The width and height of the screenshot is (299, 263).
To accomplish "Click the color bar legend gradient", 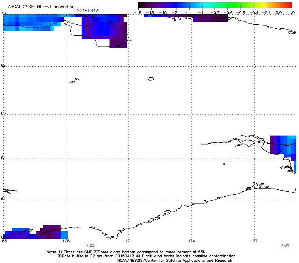I will coord(215,5).
